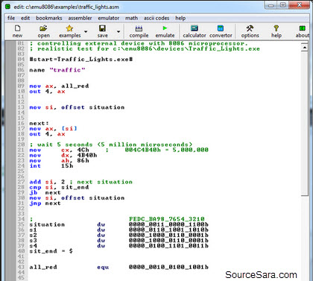Click the 'mov ah, 86h' line
The image size is (313, 281).
pyautogui.click(x=59, y=161)
